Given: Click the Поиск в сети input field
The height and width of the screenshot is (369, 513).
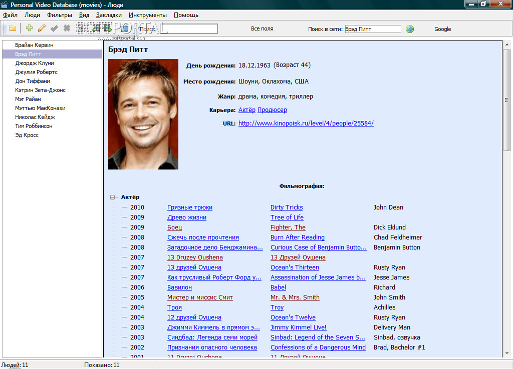Looking at the screenshot, I should [373, 29].
